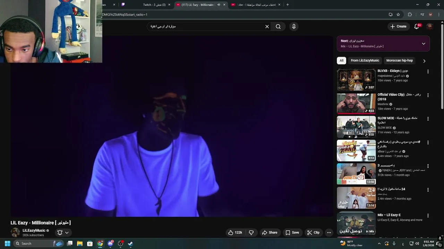Mute the tab via speaker icon on LiL Eazy tab
Viewport: 444px width, 249px height.
pyautogui.click(x=219, y=5)
